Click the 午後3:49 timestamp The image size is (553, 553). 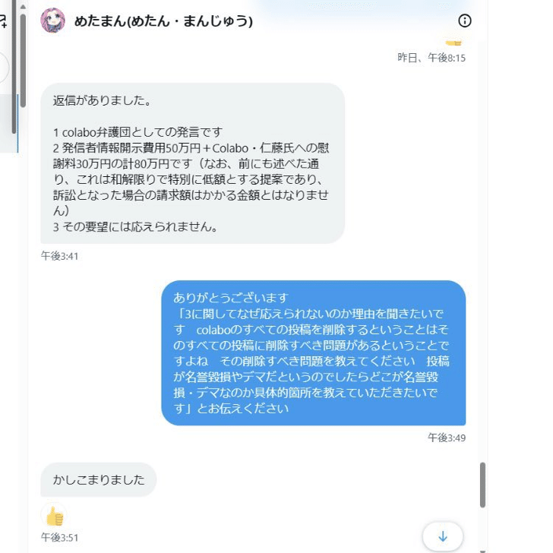[x=447, y=438]
